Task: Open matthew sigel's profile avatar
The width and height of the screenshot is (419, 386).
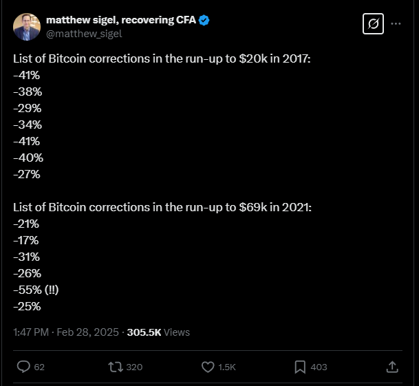Action: pos(27,27)
